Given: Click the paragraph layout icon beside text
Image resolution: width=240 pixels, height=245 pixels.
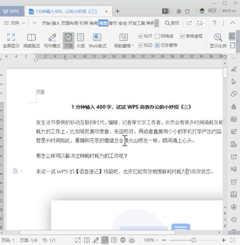Looking at the screenshot, I should [15, 171].
